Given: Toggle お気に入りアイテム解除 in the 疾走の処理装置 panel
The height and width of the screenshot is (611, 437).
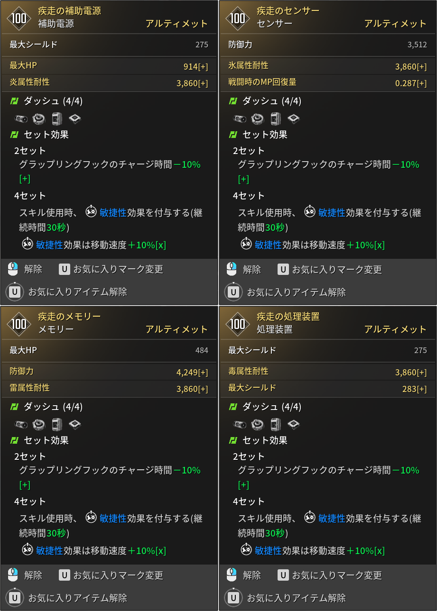Looking at the screenshot, I should click(x=285, y=598).
